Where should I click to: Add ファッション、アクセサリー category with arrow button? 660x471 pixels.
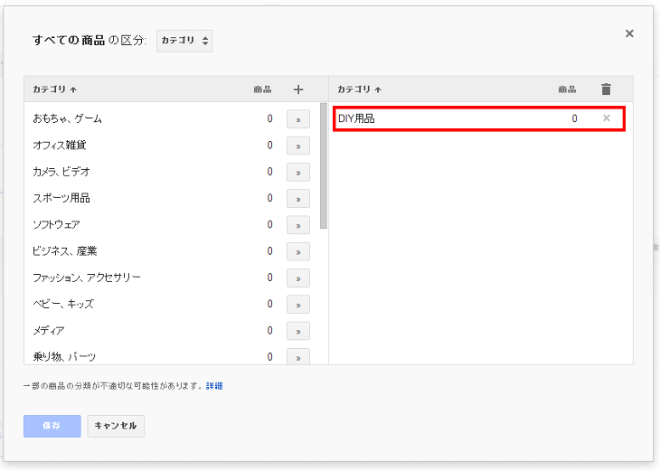(297, 278)
